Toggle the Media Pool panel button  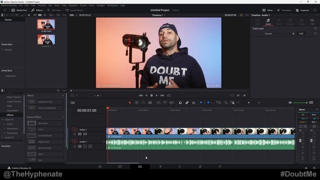(19, 10)
